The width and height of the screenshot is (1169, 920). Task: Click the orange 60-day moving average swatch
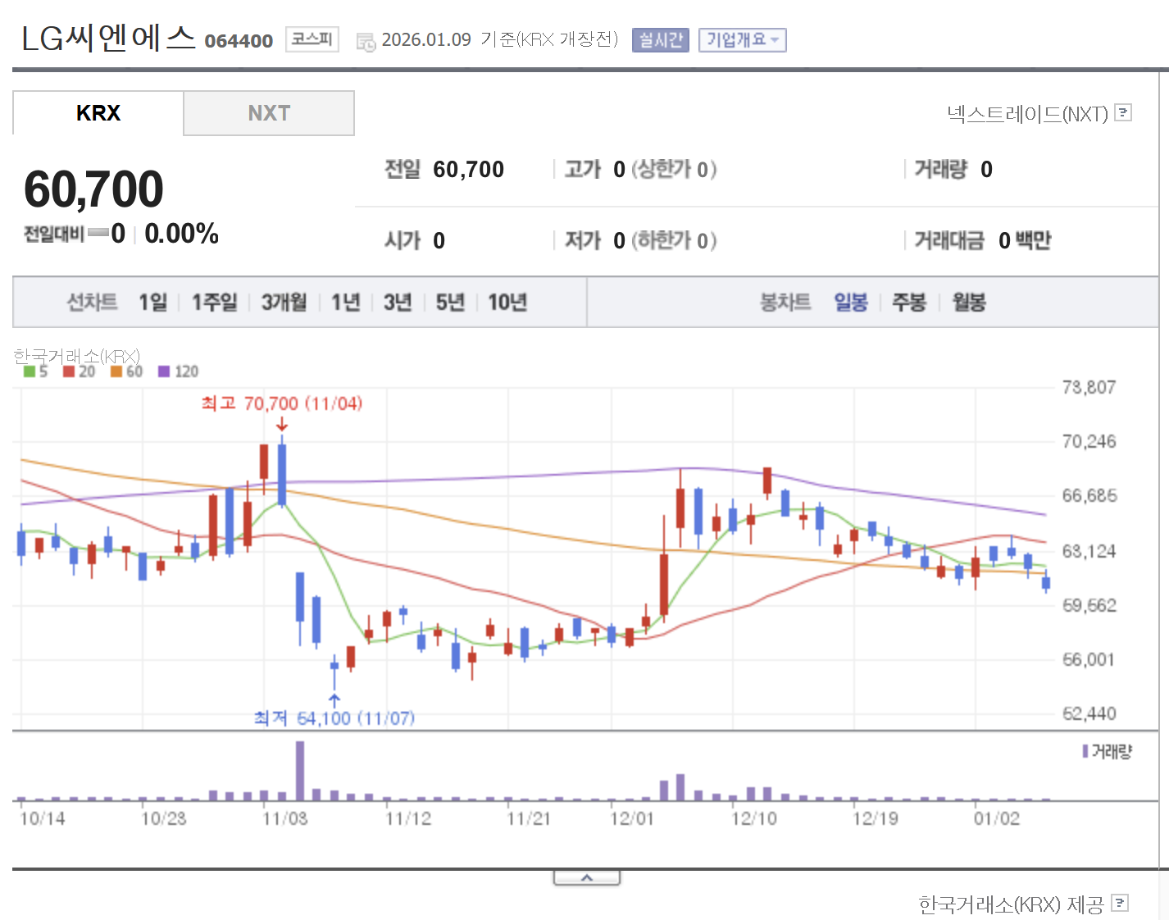[x=116, y=371]
